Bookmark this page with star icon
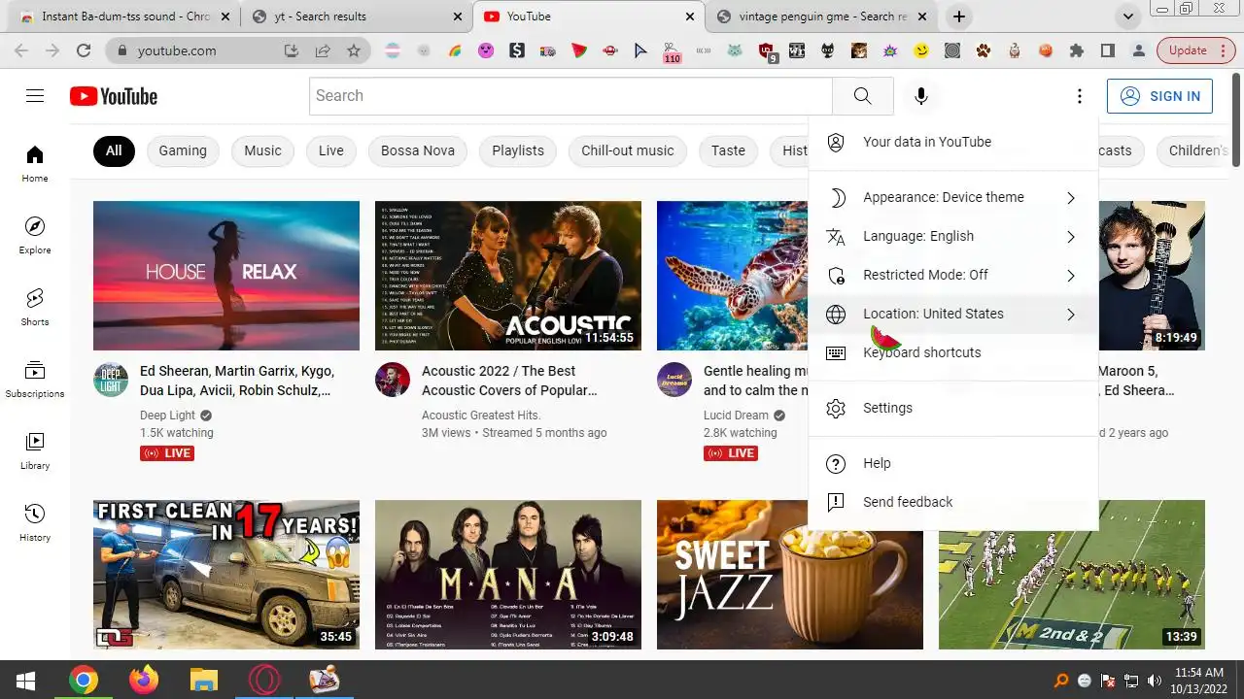 (x=354, y=50)
